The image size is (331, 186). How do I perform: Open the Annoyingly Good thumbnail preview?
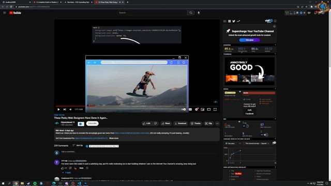pyautogui.click(x=250, y=71)
